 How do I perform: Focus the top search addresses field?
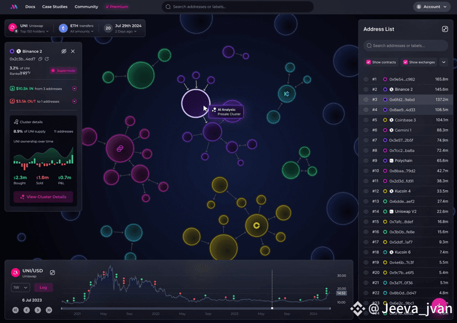tap(238, 7)
